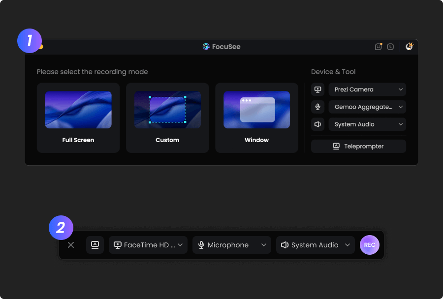Toggle the microphone icon beside Gemoo Aggregate

click(x=317, y=107)
